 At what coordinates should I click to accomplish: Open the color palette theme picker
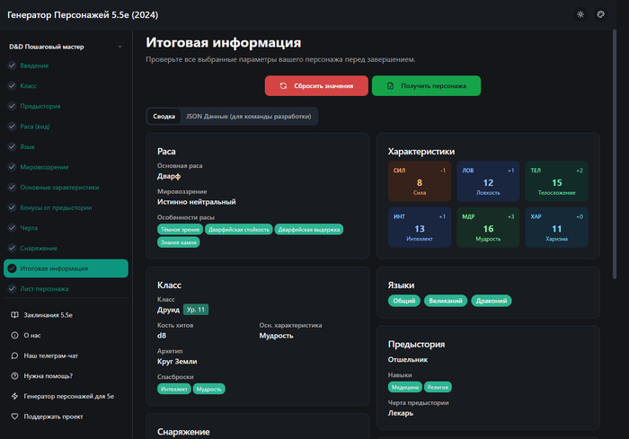601,14
